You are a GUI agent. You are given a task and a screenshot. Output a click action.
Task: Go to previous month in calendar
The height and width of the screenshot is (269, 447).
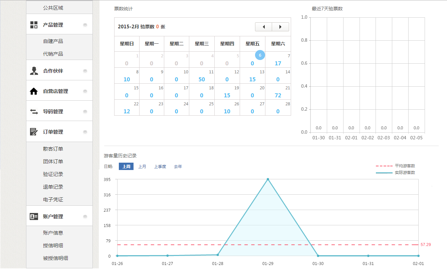[264, 27]
